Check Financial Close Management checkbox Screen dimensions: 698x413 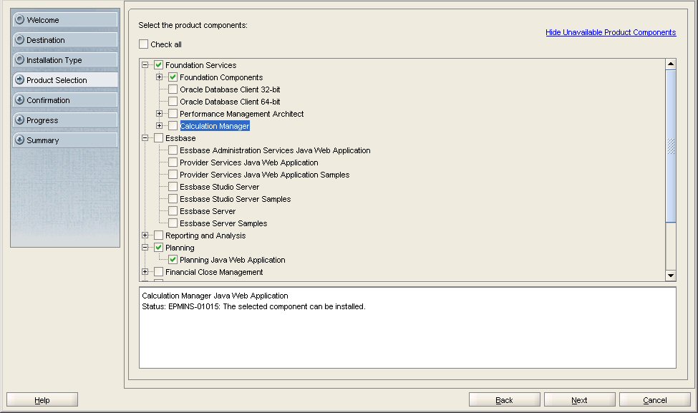click(158, 272)
